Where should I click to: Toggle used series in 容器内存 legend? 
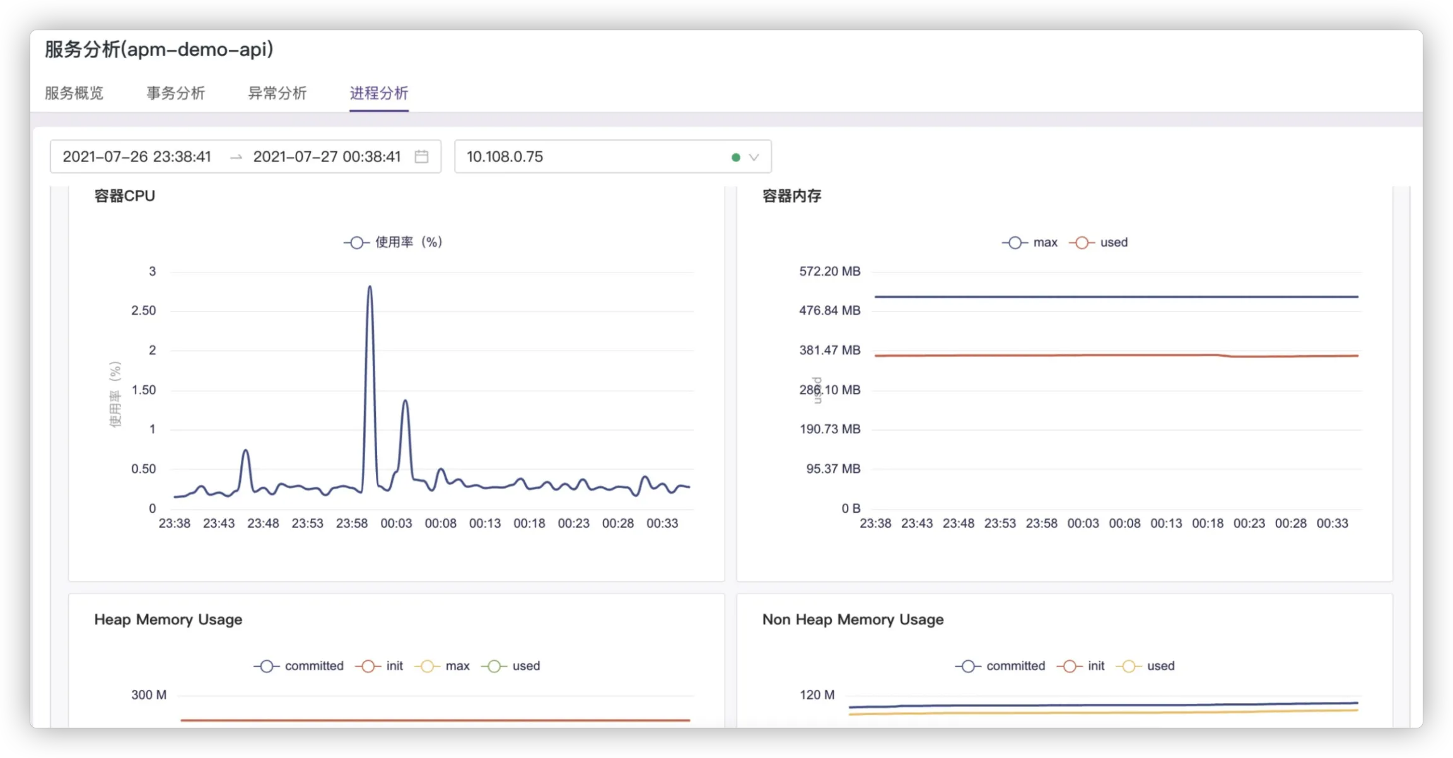tap(1082, 243)
